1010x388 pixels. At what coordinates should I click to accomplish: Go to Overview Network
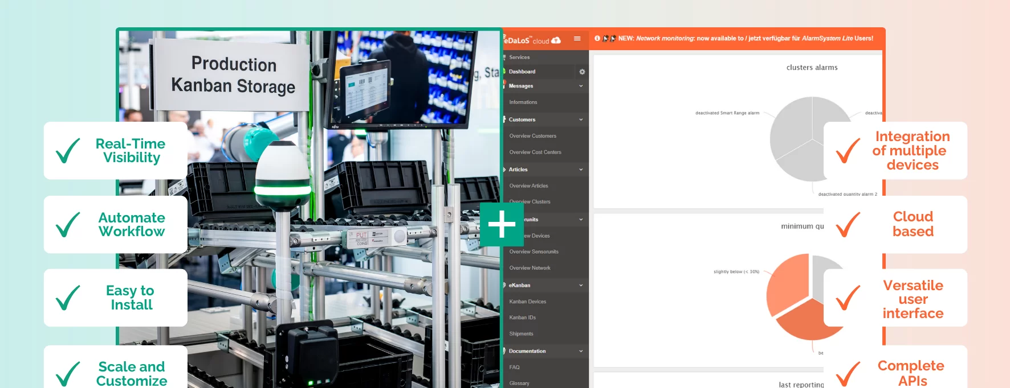pyautogui.click(x=530, y=268)
